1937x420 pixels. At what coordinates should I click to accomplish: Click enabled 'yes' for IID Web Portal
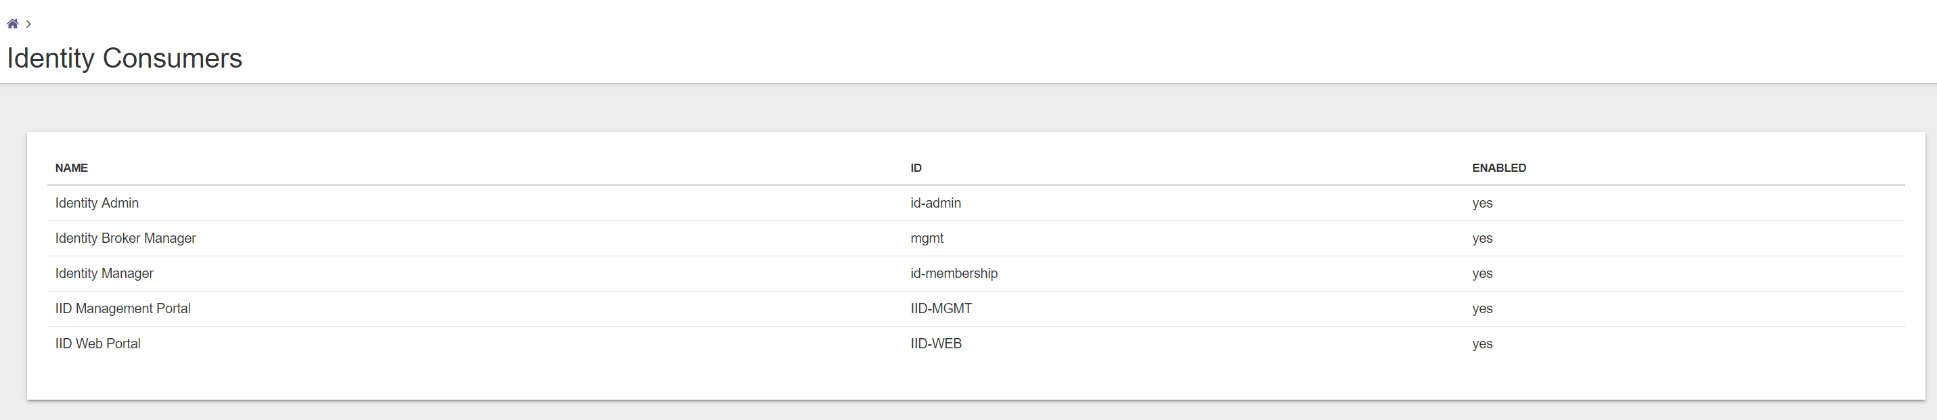(x=1482, y=344)
